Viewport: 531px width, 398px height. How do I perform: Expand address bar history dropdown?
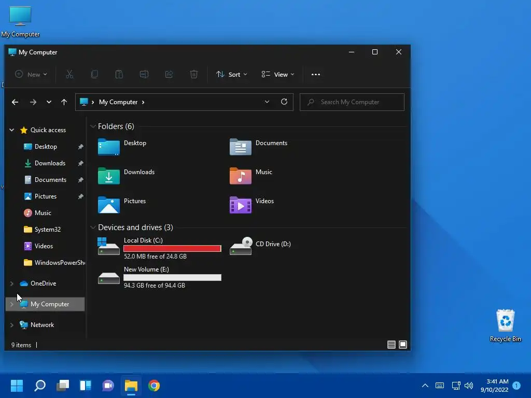pyautogui.click(x=267, y=102)
